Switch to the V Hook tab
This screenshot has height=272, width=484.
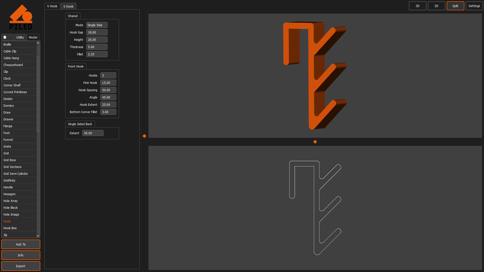(52, 6)
